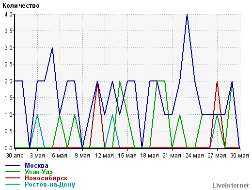
Task: Click the 2.0 y-axis label
Action: (8, 81)
